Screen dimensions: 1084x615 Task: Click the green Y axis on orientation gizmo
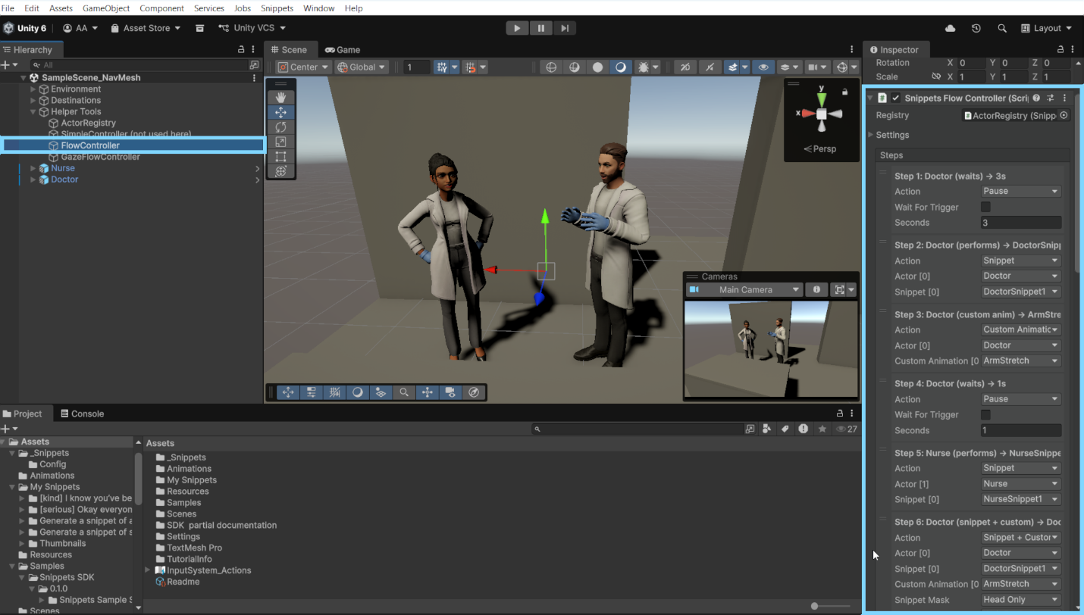point(822,98)
